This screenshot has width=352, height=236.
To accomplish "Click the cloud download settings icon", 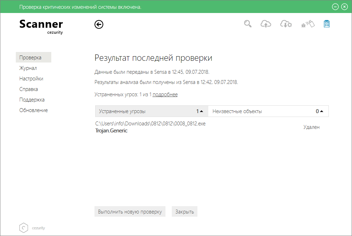I will [x=286, y=24].
